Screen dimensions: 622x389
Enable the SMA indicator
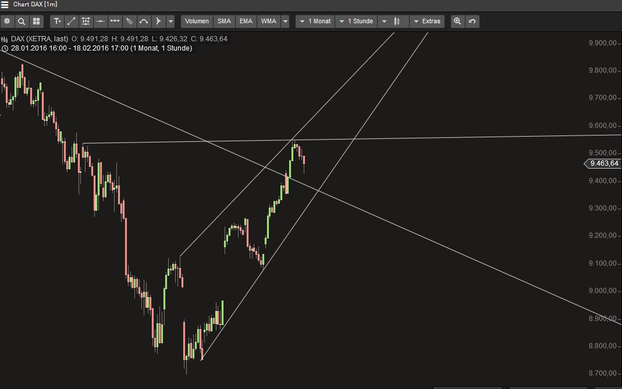pyautogui.click(x=224, y=21)
